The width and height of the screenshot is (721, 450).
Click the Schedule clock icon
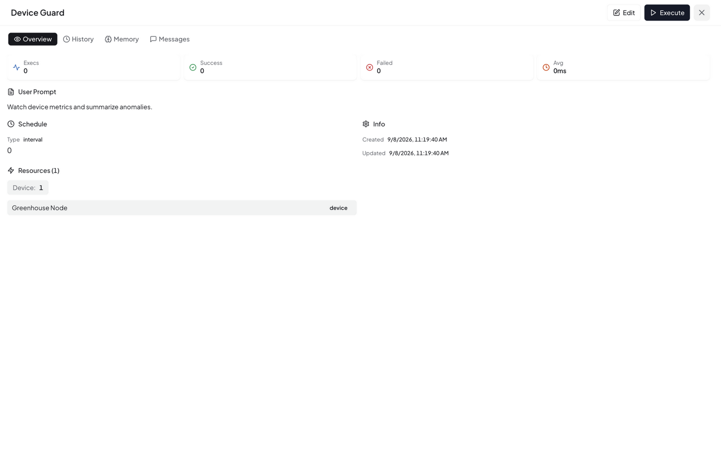click(x=11, y=124)
